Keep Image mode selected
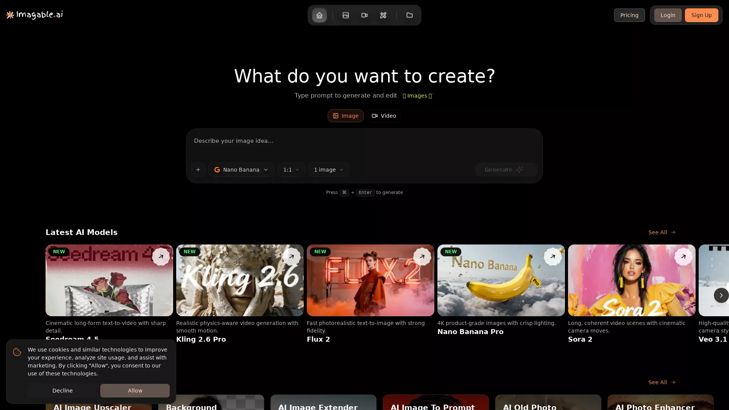 (345, 116)
